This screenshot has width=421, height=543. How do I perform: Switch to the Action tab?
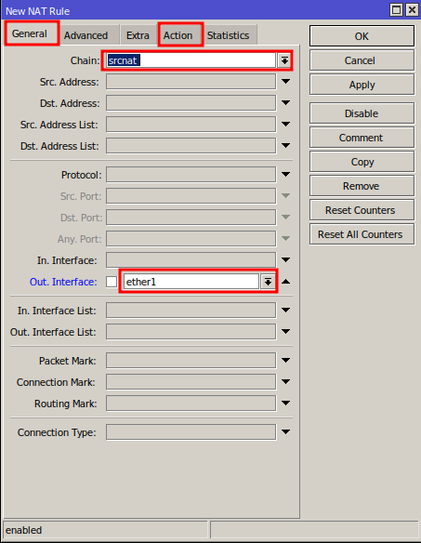pyautogui.click(x=178, y=35)
